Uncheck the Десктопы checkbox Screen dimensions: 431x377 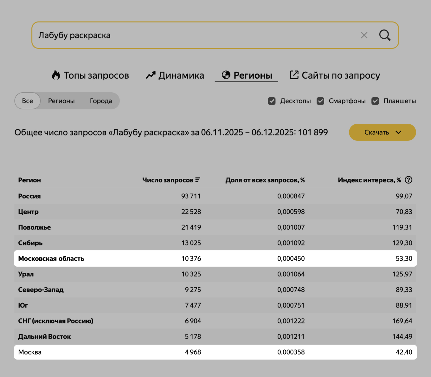point(272,101)
